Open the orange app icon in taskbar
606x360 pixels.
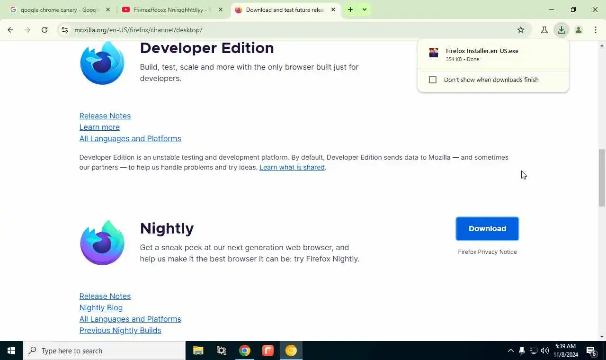(268, 351)
